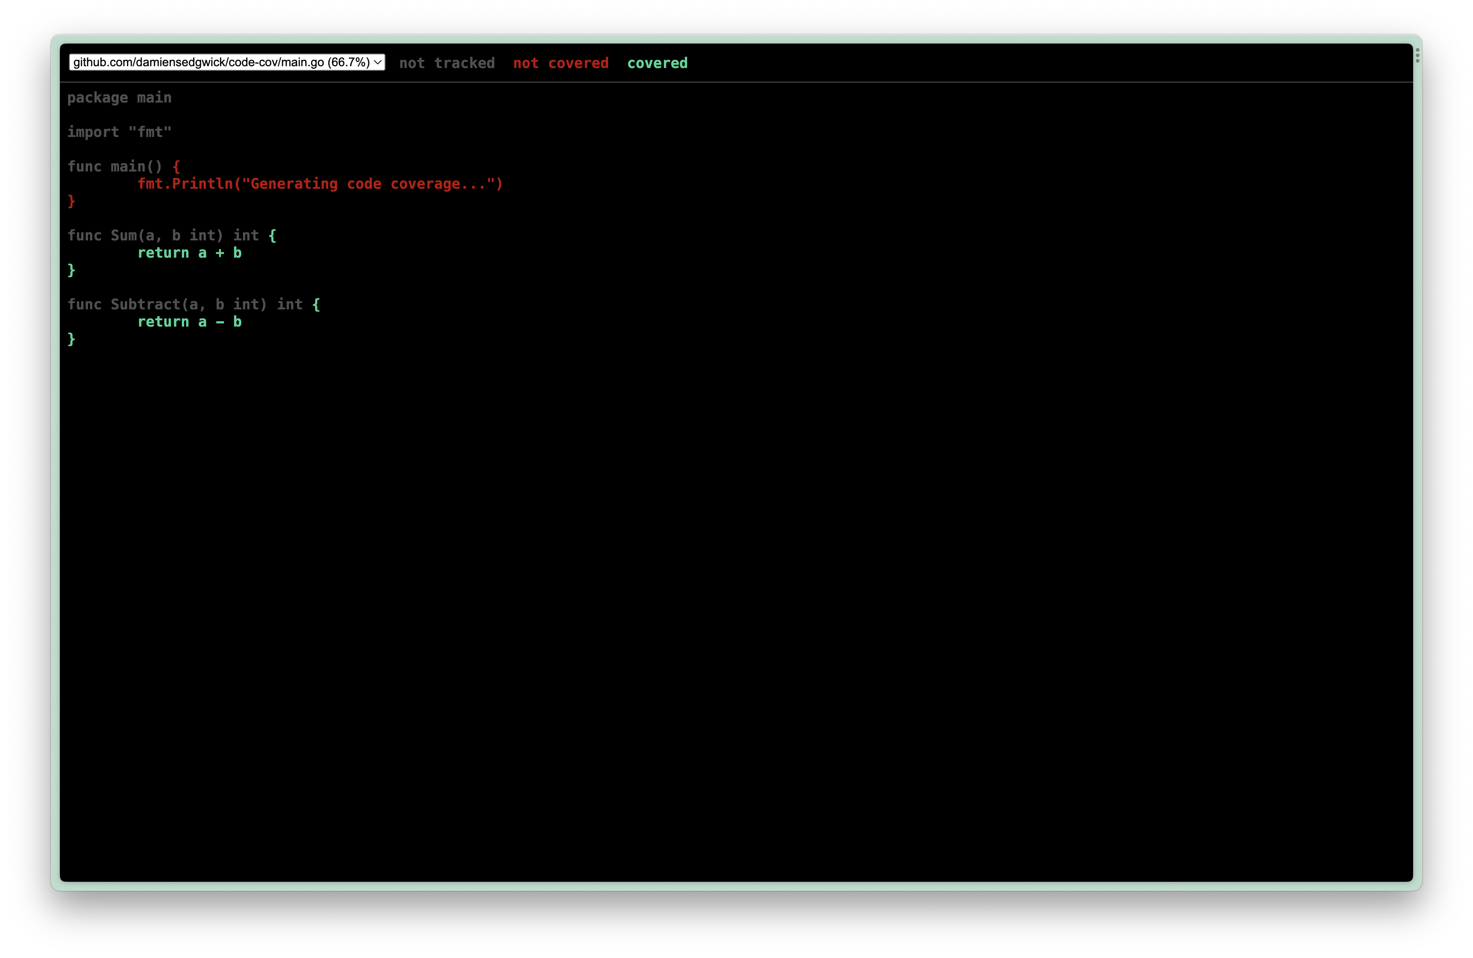Click the green 'covered' legend label
This screenshot has width=1473, height=958.
click(657, 63)
